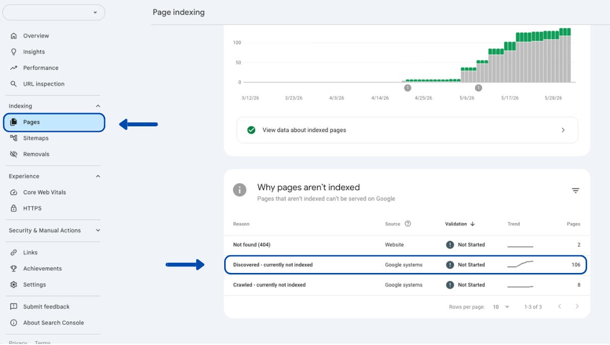
Task: Click the first chart annotation marker
Action: coord(407,88)
